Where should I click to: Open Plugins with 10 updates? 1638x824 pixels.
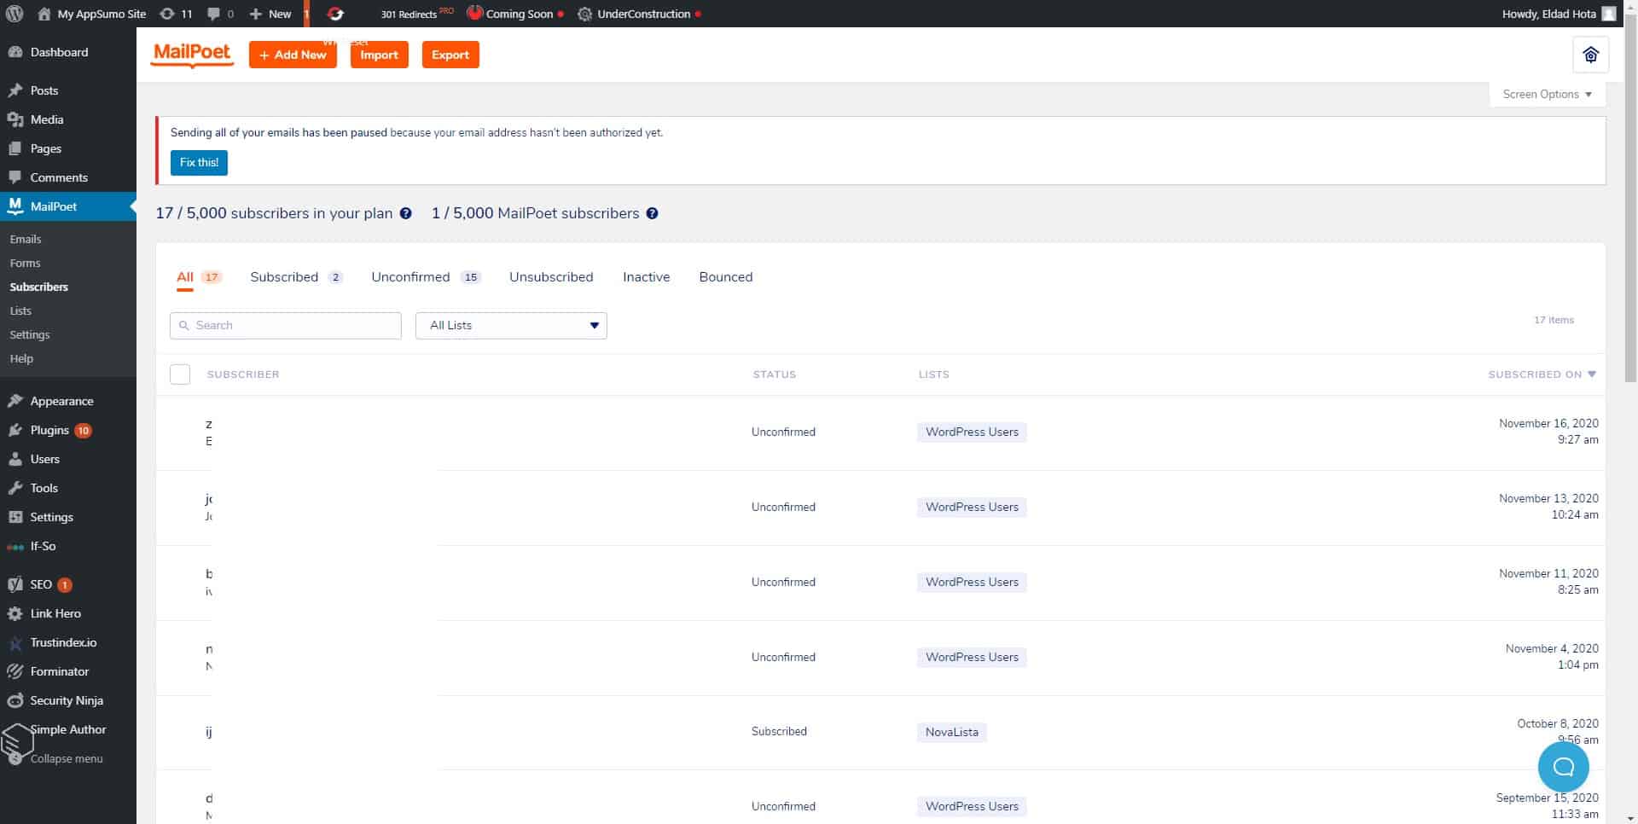pos(68,430)
